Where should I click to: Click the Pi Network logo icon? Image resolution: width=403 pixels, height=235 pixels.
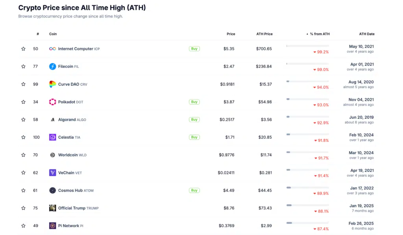[52, 226]
